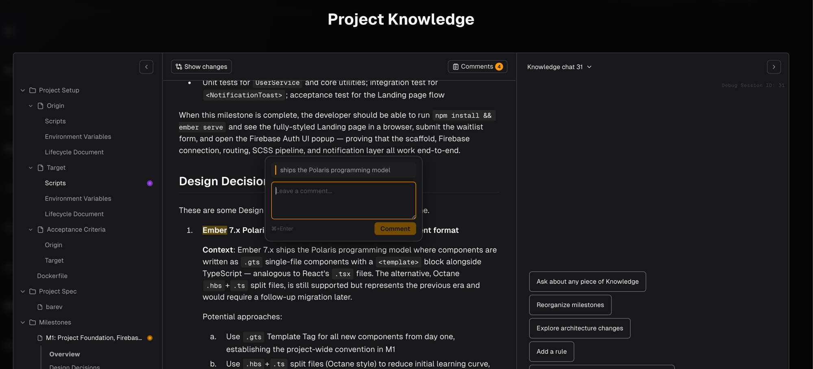The width and height of the screenshot is (813, 369).
Task: Jump to Overview section in outline
Action: 65,354
